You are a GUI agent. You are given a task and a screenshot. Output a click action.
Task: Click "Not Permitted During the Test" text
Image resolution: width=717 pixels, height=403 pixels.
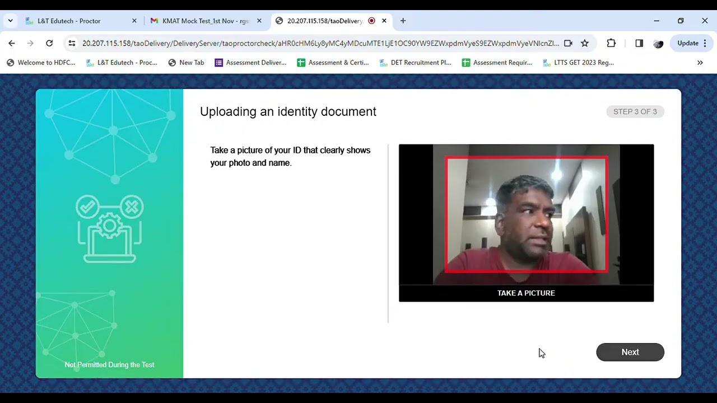tap(109, 365)
